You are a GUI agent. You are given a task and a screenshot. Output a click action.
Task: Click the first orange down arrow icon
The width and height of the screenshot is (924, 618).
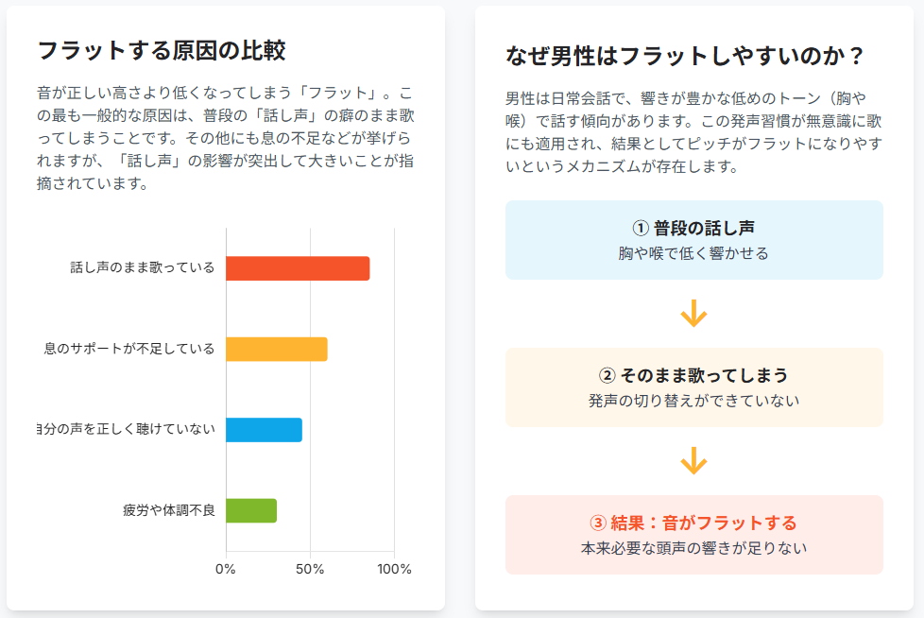pos(693,314)
